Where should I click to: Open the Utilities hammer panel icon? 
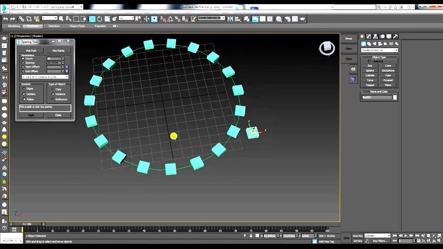click(396, 36)
